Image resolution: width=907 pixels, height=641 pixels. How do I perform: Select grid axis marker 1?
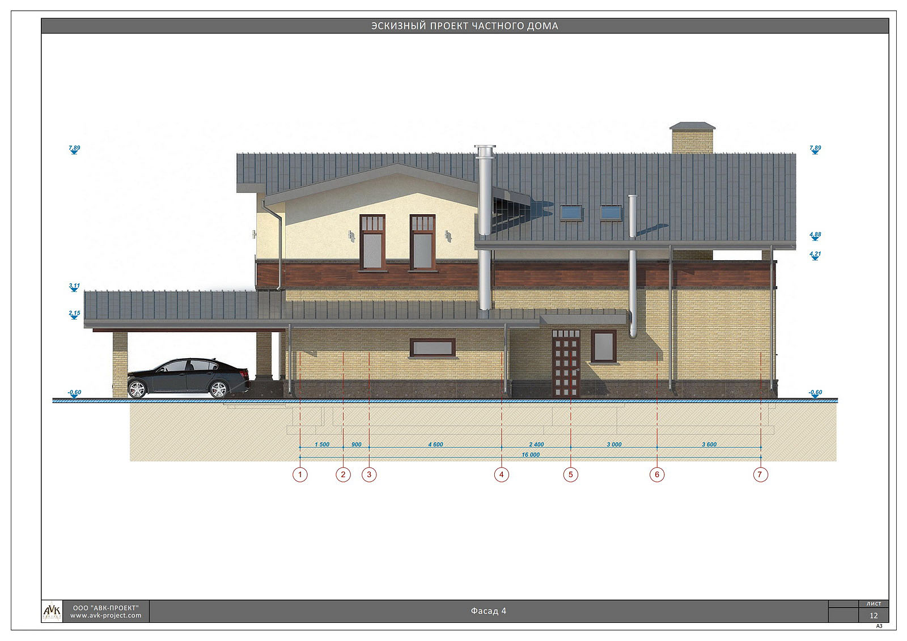[300, 474]
